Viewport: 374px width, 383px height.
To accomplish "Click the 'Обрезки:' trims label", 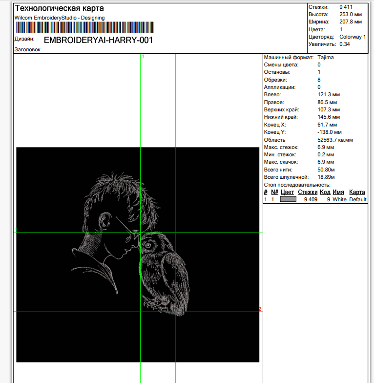I will coord(275,80).
